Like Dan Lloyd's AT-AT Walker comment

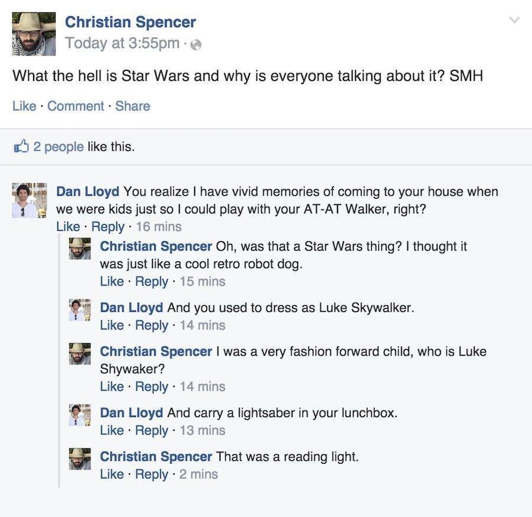68,227
